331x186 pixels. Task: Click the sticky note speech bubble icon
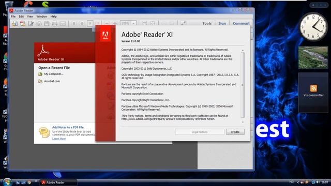pyautogui.click(x=44, y=132)
